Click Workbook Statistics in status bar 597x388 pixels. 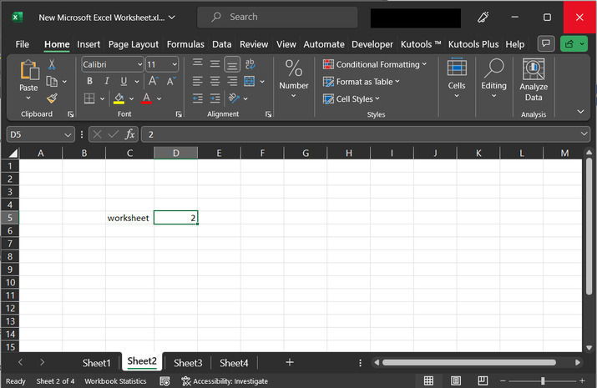tap(115, 380)
